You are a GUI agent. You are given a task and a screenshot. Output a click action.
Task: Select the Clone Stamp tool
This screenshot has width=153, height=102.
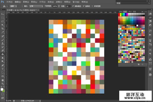coord(3,43)
